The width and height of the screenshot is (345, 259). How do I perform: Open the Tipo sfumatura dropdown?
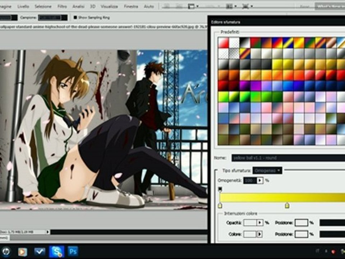click(267, 171)
